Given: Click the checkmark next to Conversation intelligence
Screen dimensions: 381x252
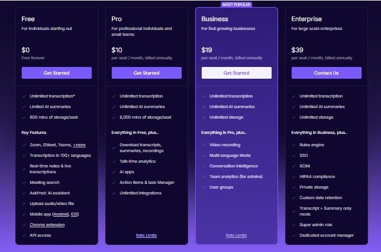Looking at the screenshot, I should click(204, 166).
